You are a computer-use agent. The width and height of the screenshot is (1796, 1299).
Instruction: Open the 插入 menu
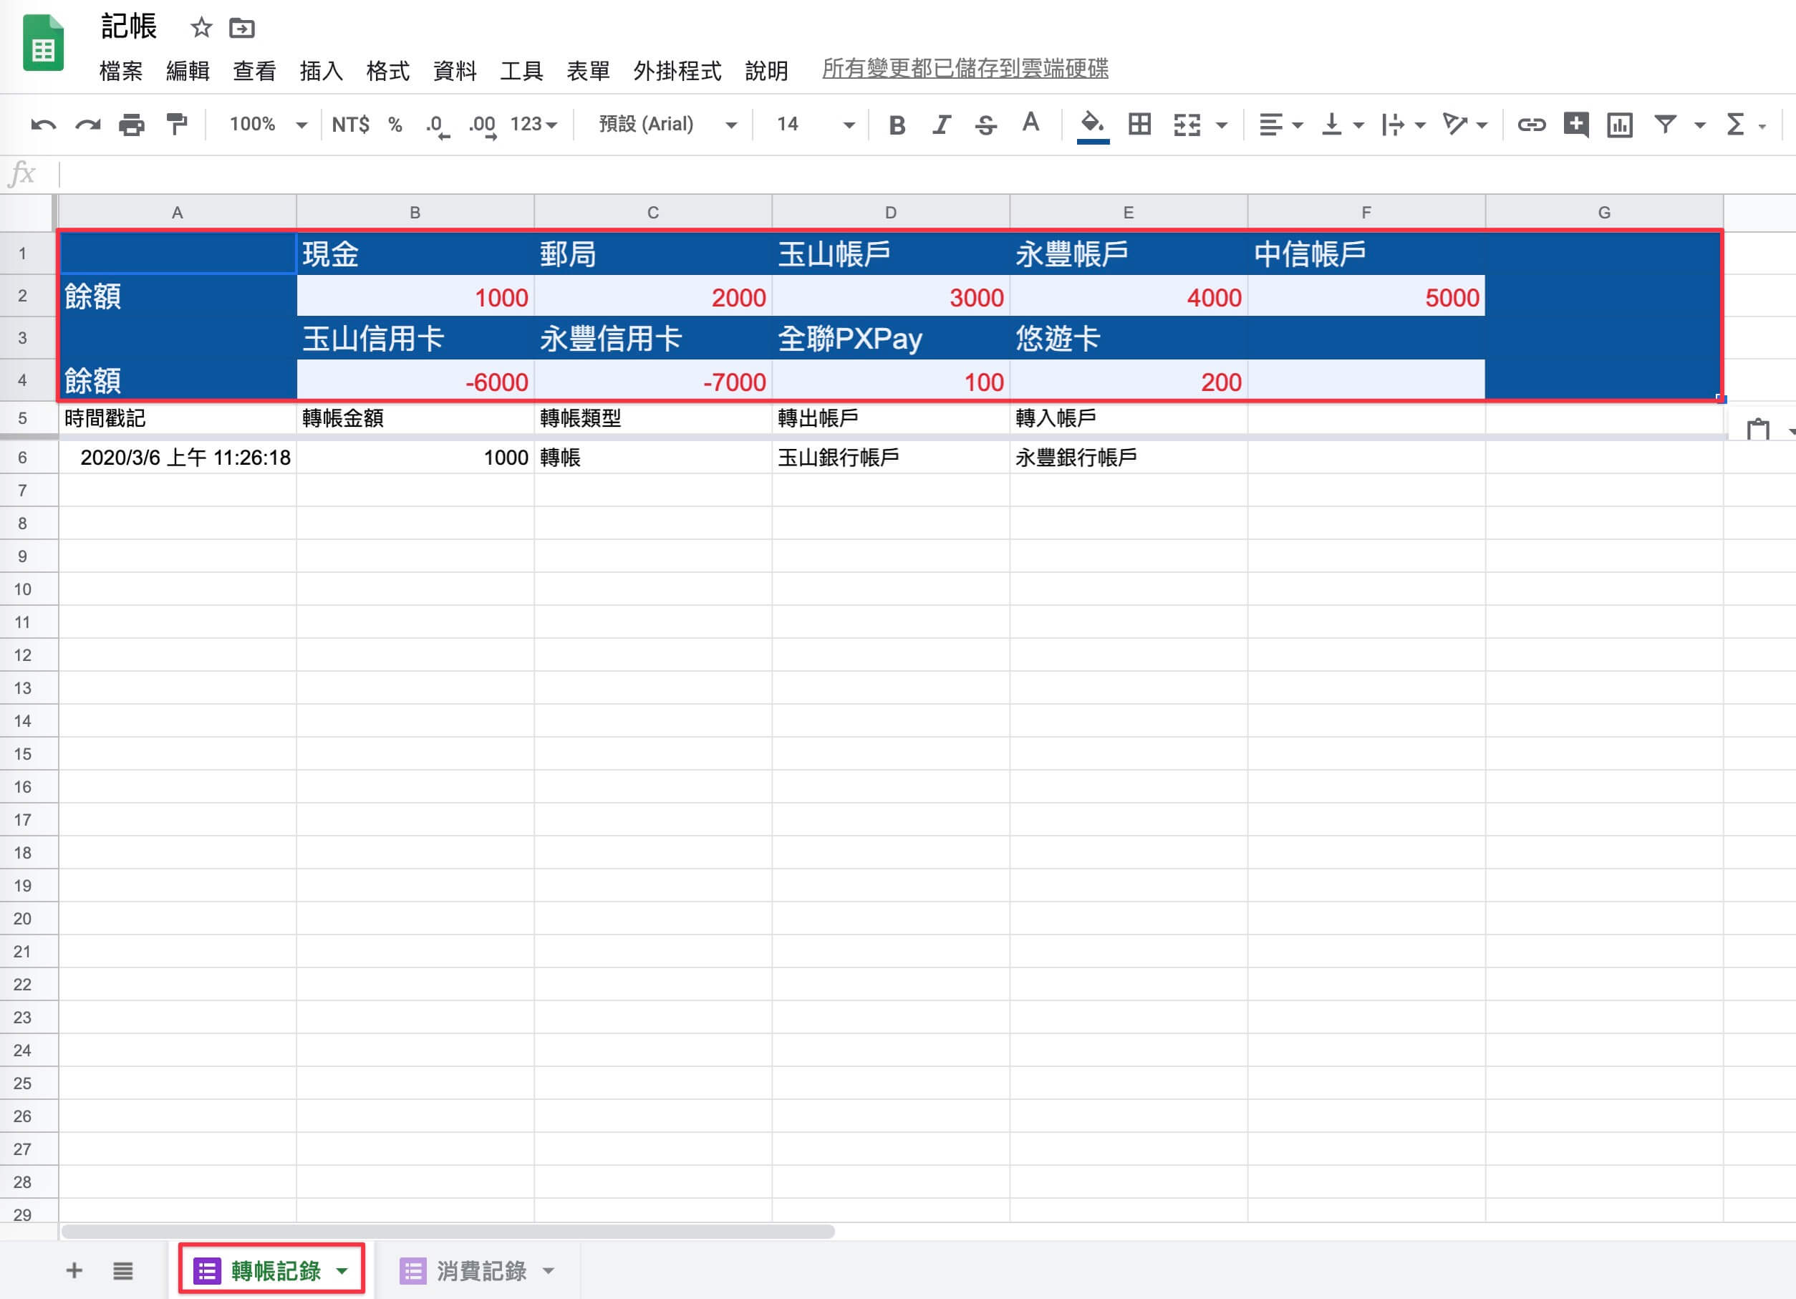321,72
